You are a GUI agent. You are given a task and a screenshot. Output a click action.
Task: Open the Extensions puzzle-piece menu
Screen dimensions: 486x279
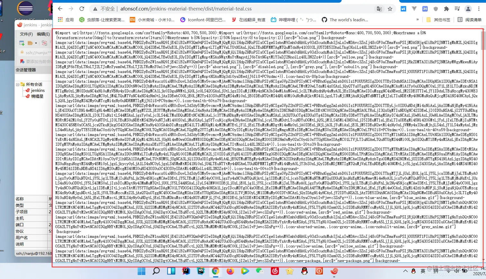(x=446, y=9)
